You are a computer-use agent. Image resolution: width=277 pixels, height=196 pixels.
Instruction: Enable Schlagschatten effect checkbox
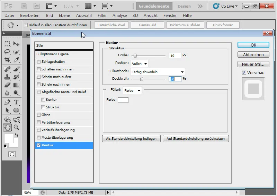38,62
